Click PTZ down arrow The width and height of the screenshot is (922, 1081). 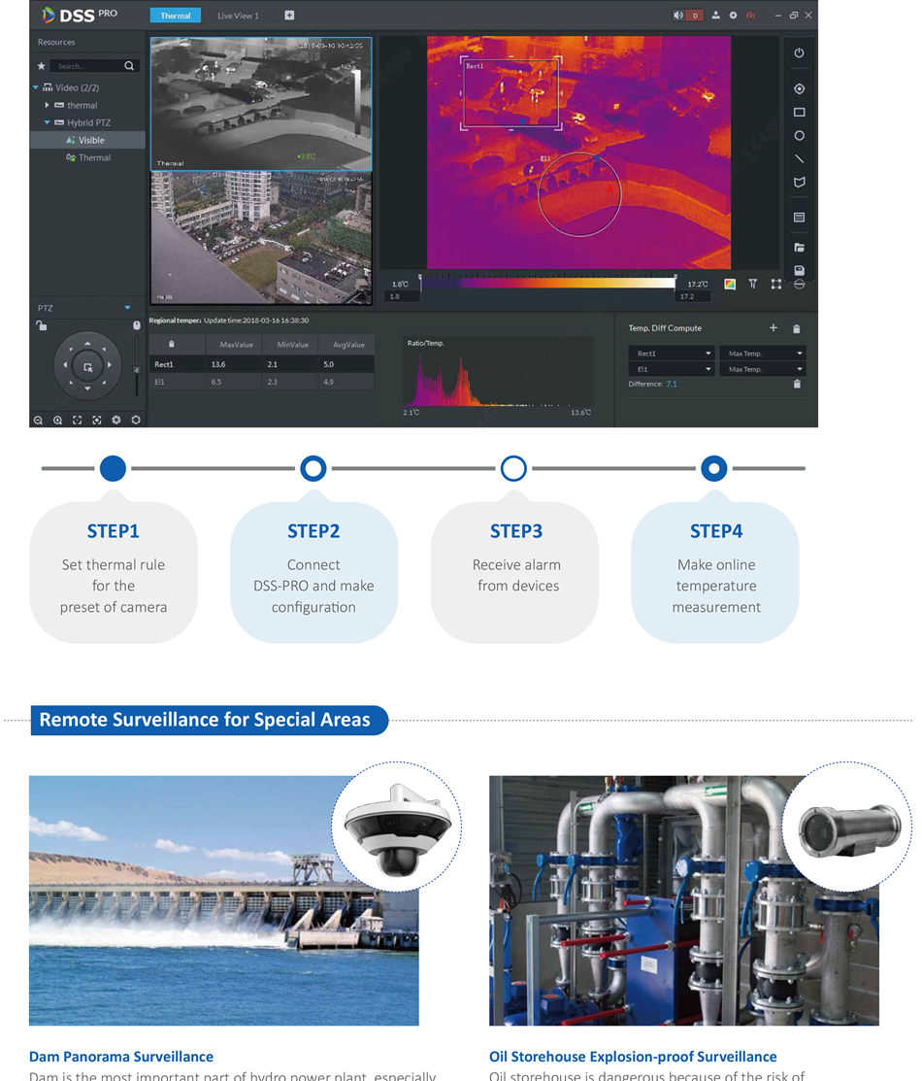pos(87,388)
